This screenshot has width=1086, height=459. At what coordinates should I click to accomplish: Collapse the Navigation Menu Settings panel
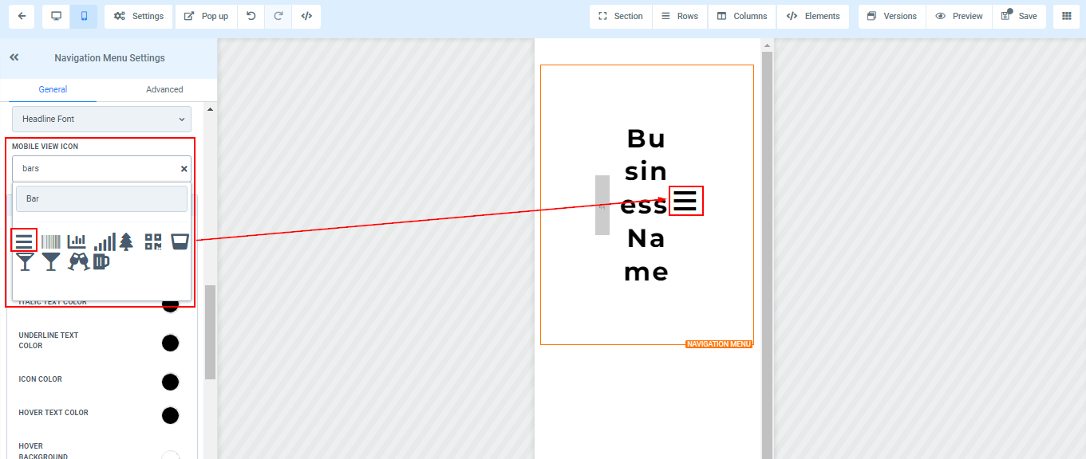(x=14, y=57)
